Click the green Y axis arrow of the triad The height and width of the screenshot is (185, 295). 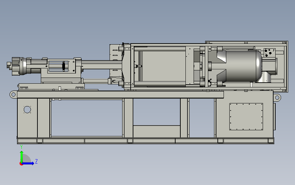tap(22, 156)
